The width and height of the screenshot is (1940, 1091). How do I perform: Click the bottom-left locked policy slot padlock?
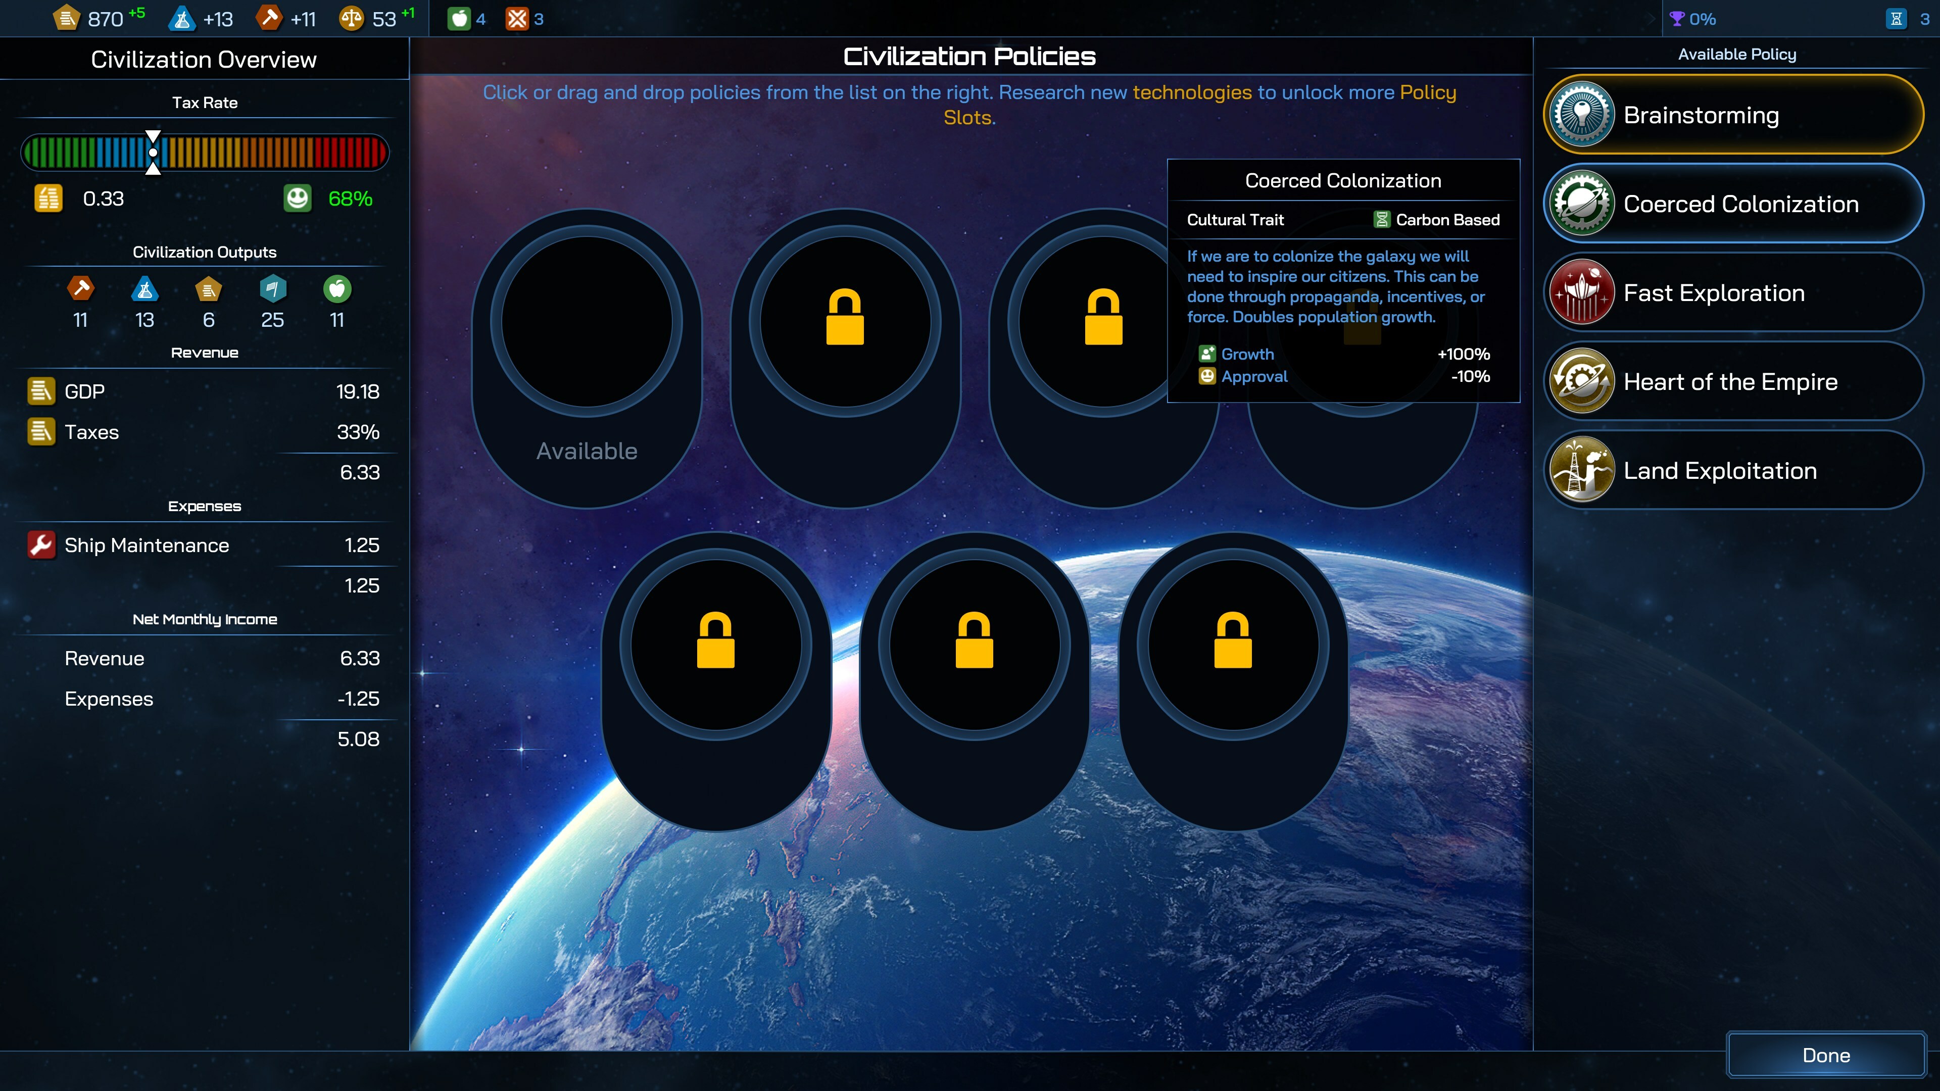pyautogui.click(x=715, y=641)
